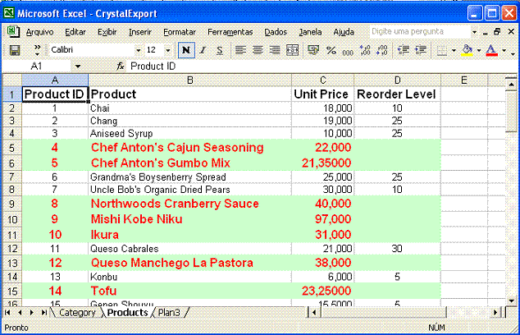The width and height of the screenshot is (520, 335).
Task: Click vertical scrollbar up arrow
Action: click(511, 85)
